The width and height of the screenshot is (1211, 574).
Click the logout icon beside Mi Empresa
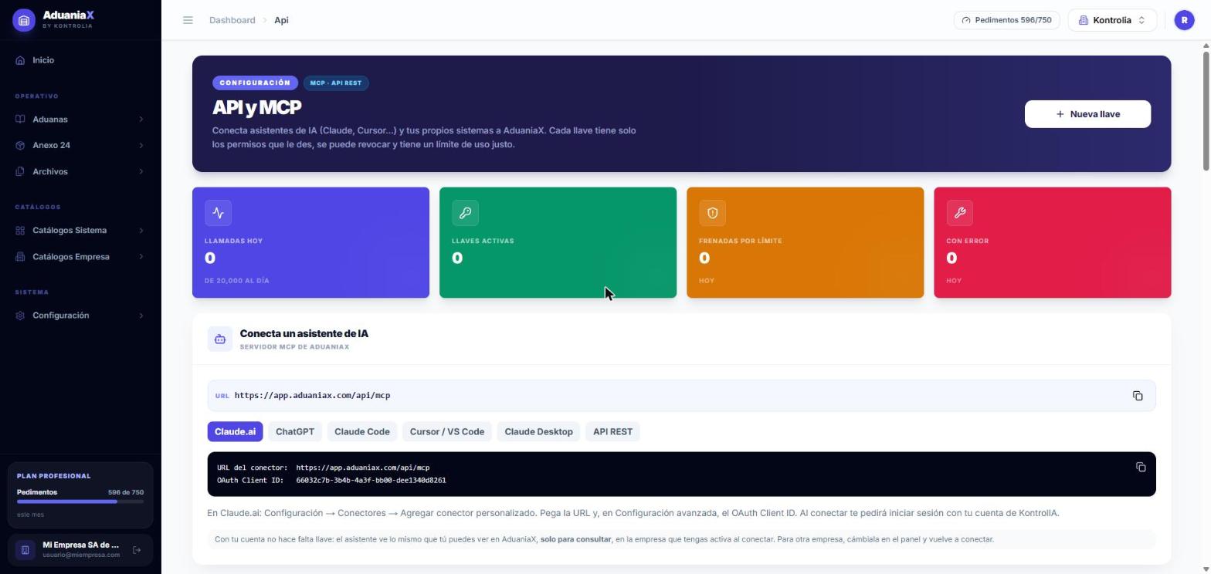137,550
